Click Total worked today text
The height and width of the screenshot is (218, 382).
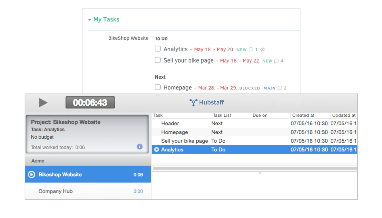click(58, 147)
